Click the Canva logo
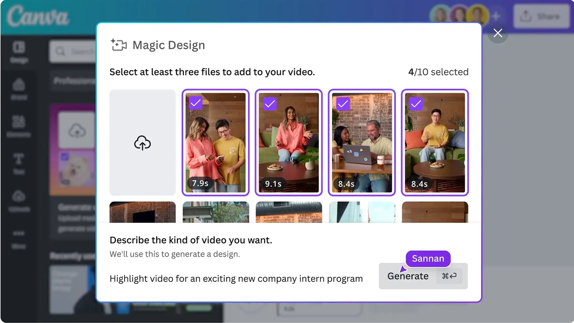Image resolution: width=574 pixels, height=323 pixels. 38,16
